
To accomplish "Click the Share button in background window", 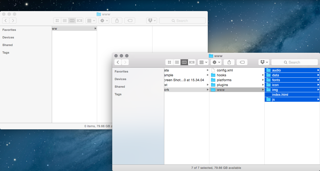I will [117, 21].
